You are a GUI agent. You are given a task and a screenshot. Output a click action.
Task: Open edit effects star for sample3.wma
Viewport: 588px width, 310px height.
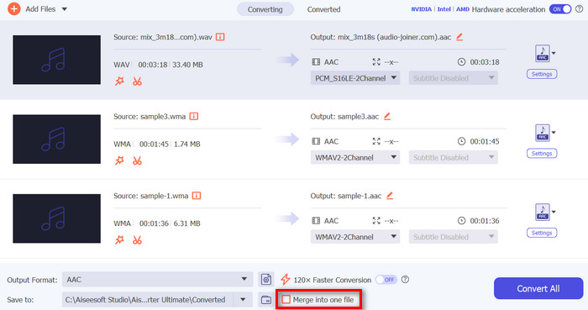coord(119,160)
